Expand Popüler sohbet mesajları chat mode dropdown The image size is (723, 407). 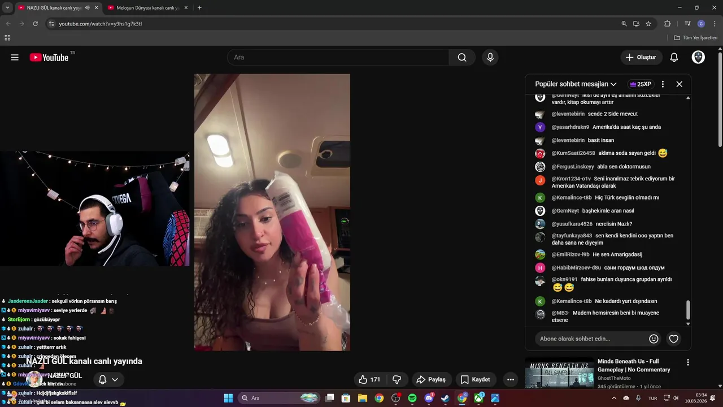click(x=576, y=84)
